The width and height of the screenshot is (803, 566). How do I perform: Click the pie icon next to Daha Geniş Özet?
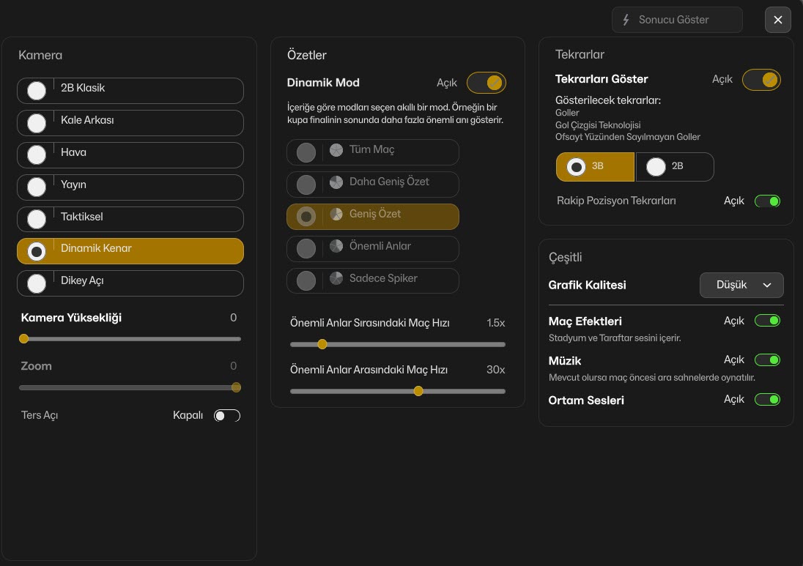[336, 182]
